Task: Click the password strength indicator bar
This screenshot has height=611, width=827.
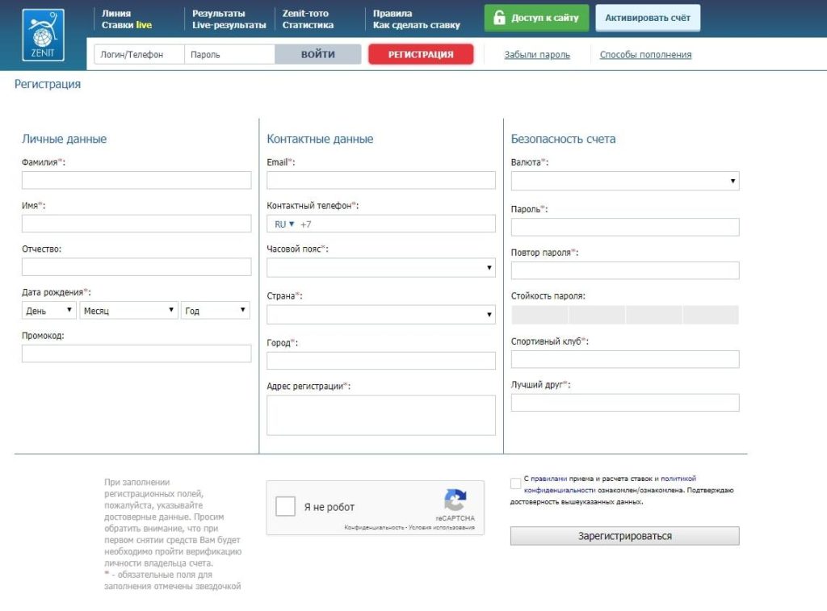Action: pyautogui.click(x=625, y=315)
